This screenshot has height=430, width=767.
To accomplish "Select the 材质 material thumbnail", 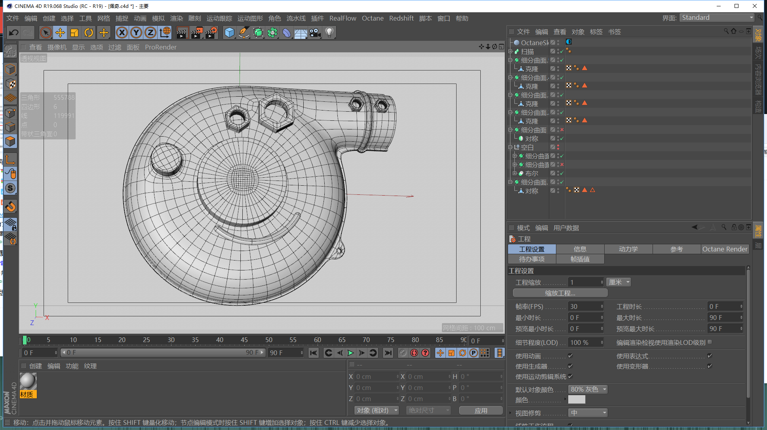I will click(28, 385).
